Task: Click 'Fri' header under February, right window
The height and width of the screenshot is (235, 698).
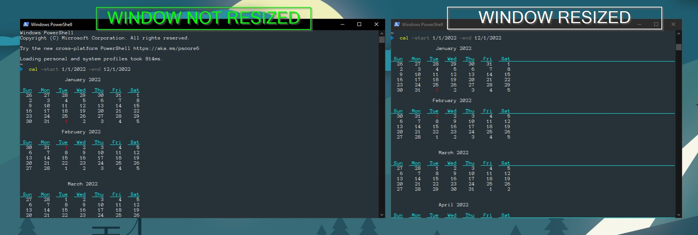Action: (x=488, y=111)
